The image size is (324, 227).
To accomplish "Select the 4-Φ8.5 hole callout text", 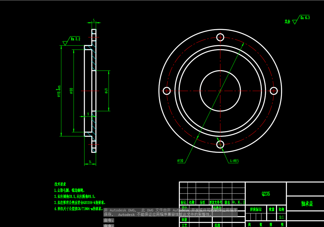I will 234,161.
